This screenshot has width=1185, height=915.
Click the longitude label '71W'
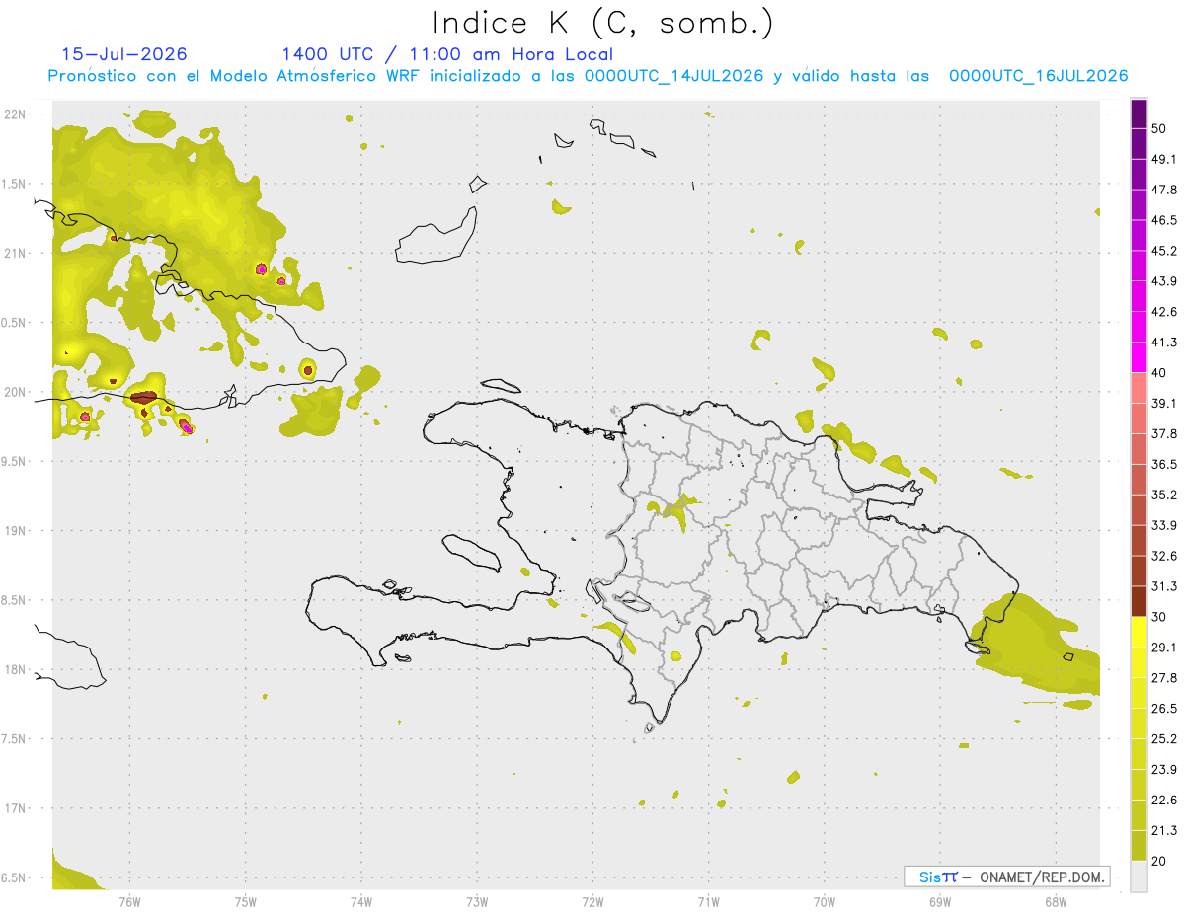(x=708, y=901)
